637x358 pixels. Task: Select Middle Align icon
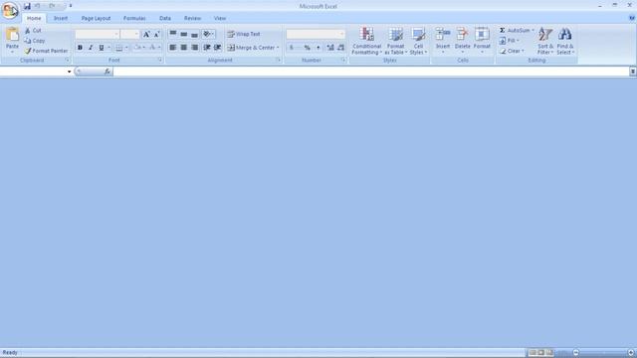click(183, 34)
